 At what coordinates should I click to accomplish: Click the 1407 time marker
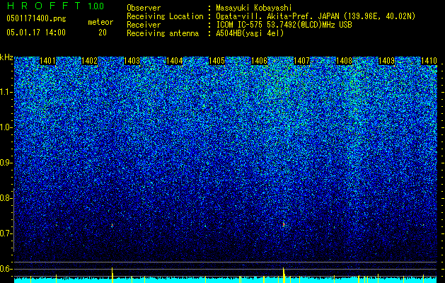coord(301,61)
